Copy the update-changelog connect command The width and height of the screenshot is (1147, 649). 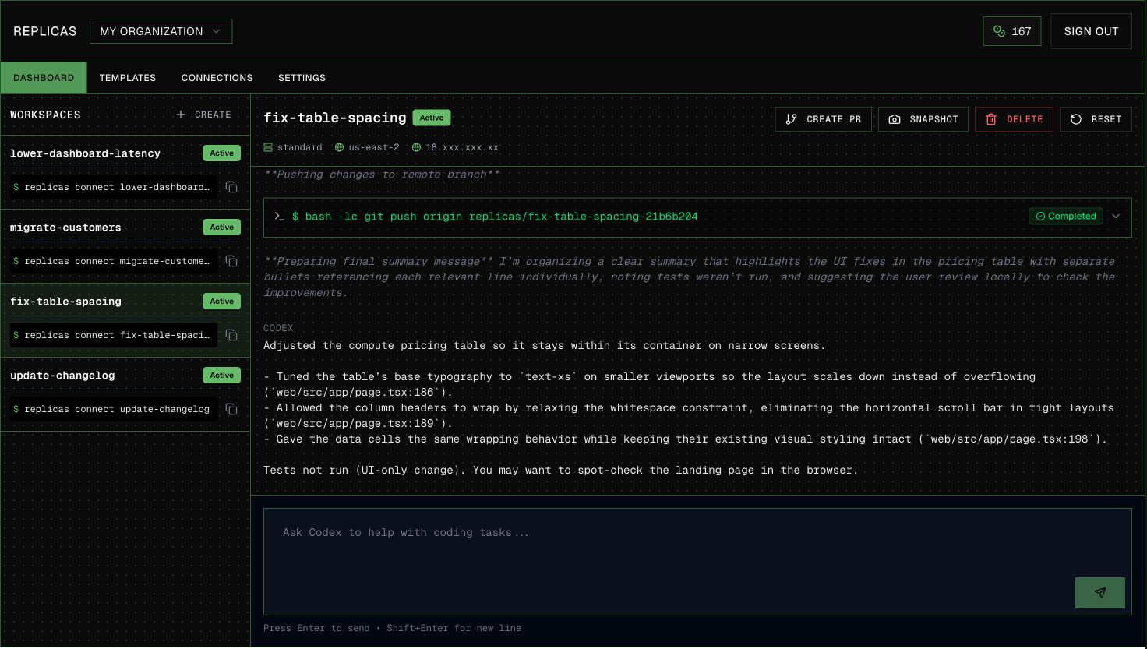point(231,409)
